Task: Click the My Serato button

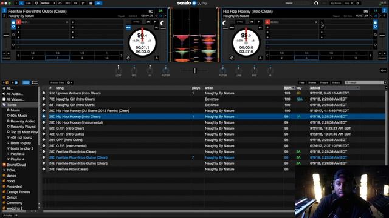Action: click(336, 3)
